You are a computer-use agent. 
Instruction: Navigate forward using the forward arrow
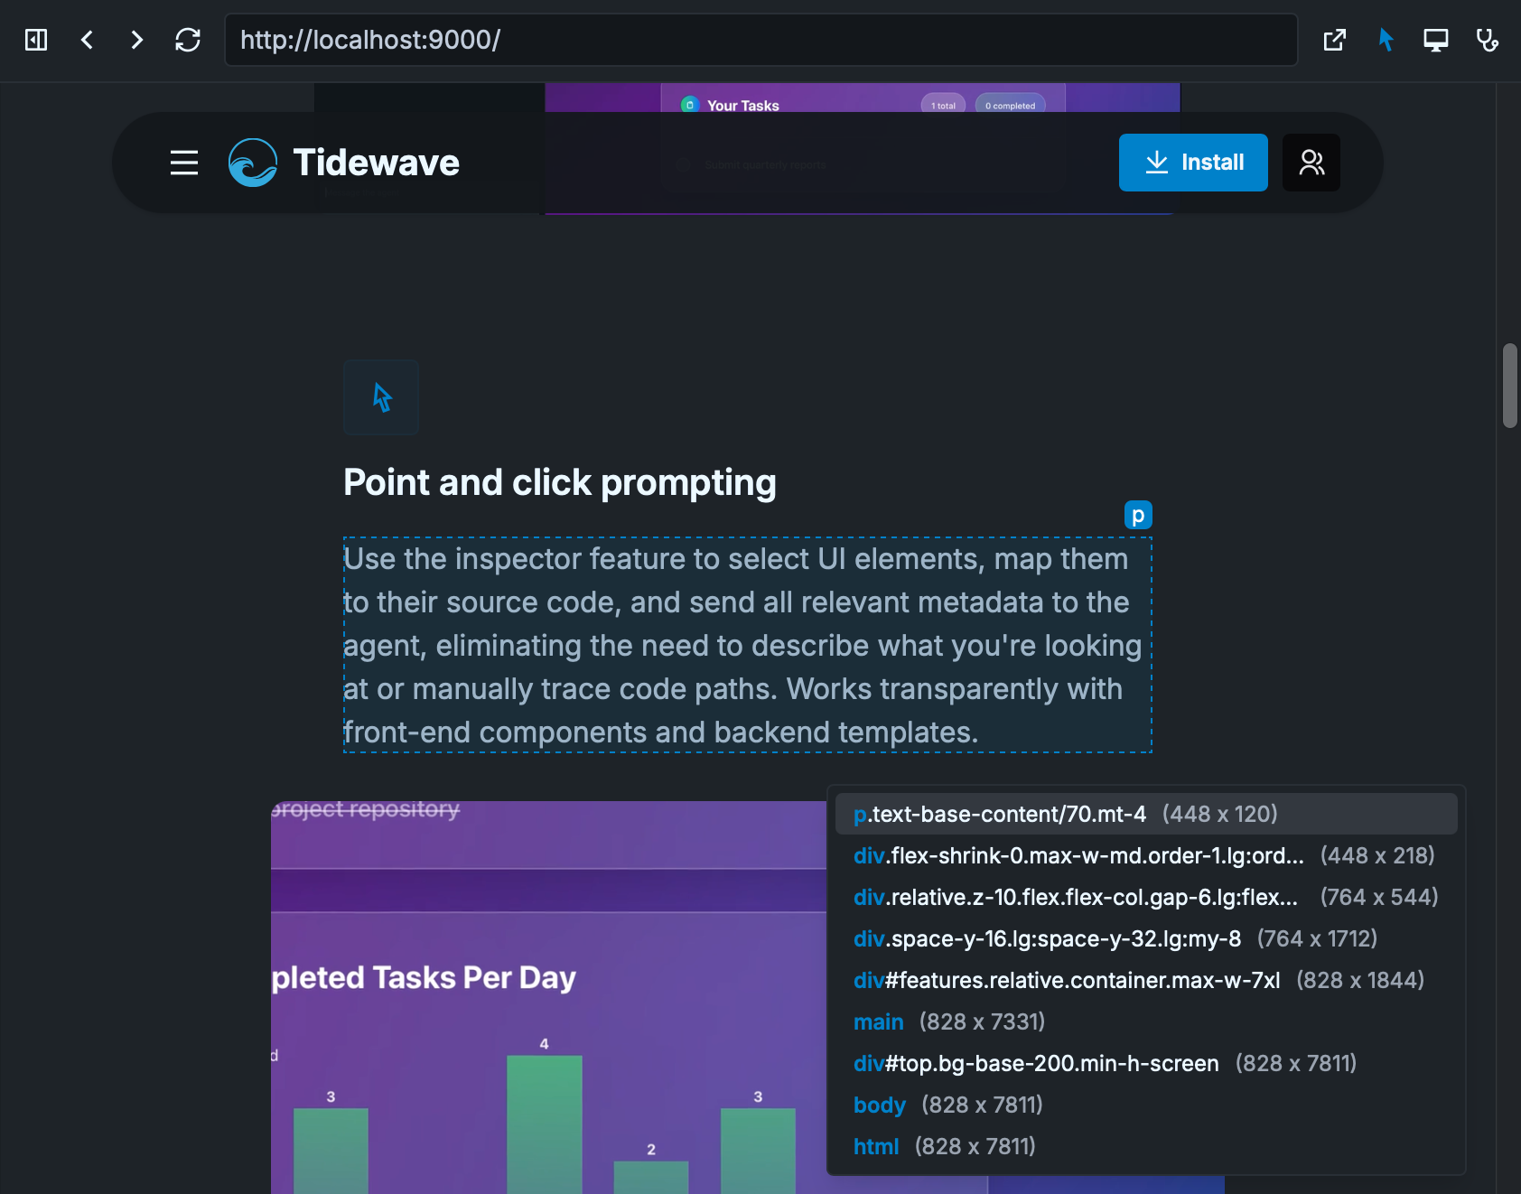136,40
